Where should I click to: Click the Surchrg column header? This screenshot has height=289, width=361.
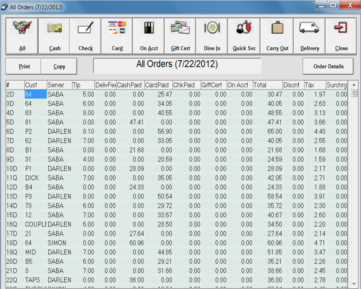click(x=337, y=85)
